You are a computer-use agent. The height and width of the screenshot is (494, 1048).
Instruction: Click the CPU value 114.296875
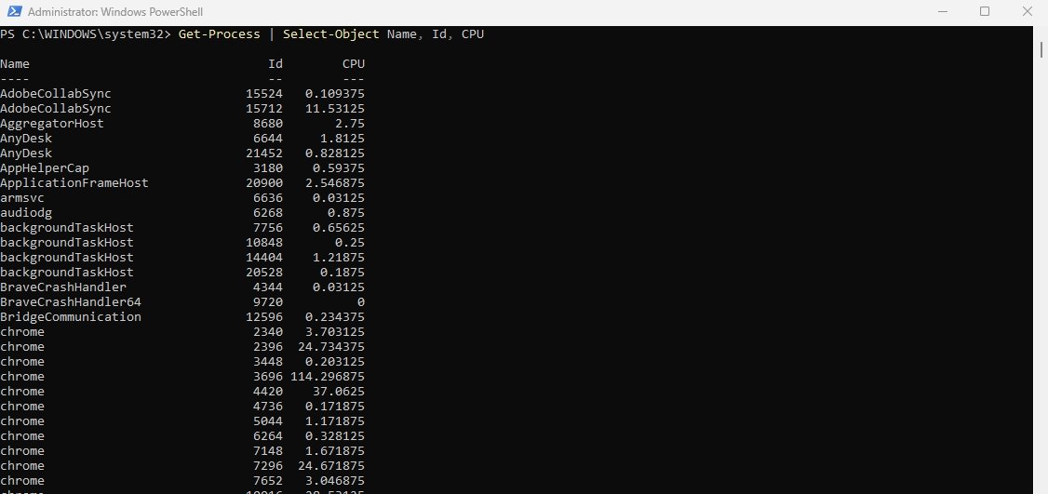pyautogui.click(x=328, y=377)
